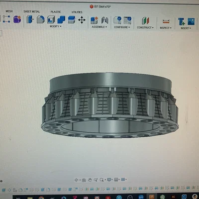The image size is (199, 199).
Task: Activate the Orbit navigation tool
Action: [76, 180]
